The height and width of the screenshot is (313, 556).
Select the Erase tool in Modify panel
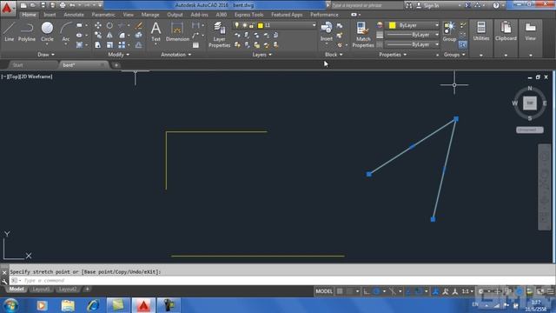click(x=139, y=25)
